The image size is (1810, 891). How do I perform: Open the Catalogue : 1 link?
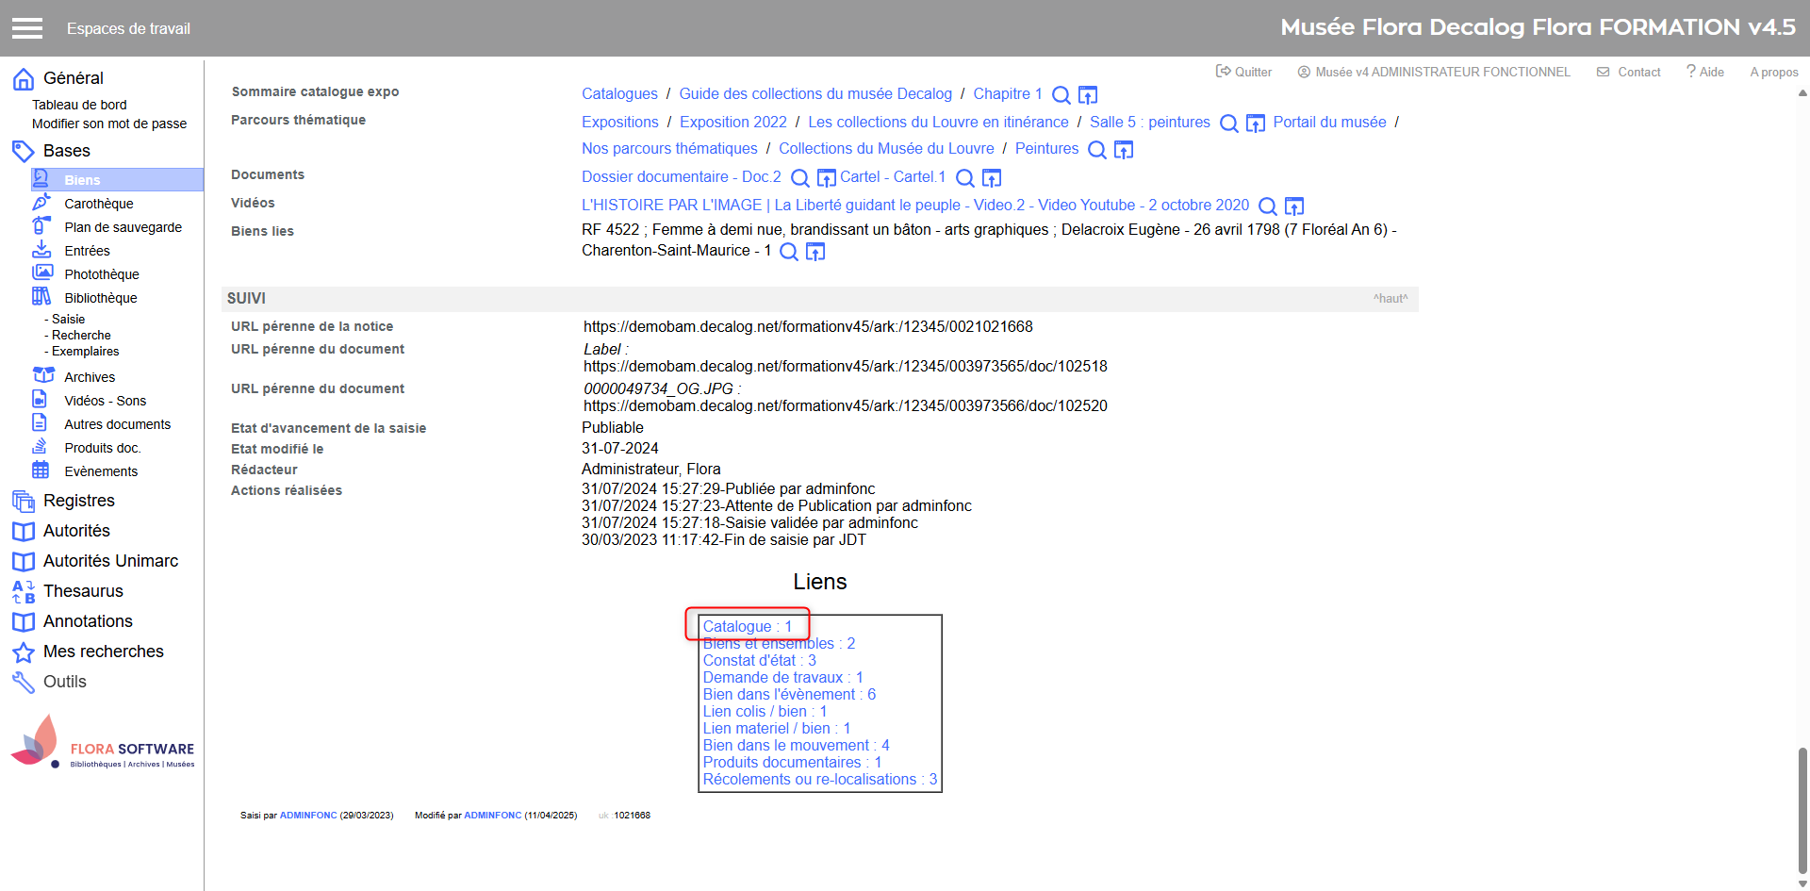pos(747,626)
